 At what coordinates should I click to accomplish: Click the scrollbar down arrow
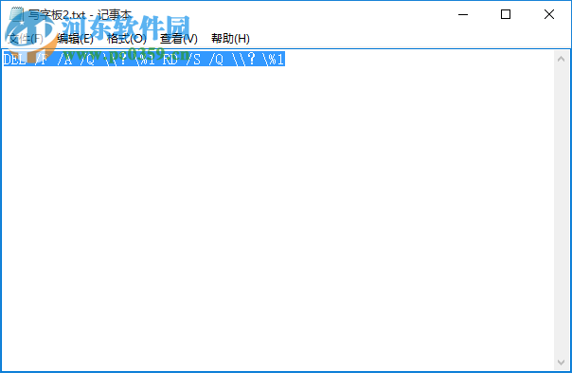click(x=562, y=362)
